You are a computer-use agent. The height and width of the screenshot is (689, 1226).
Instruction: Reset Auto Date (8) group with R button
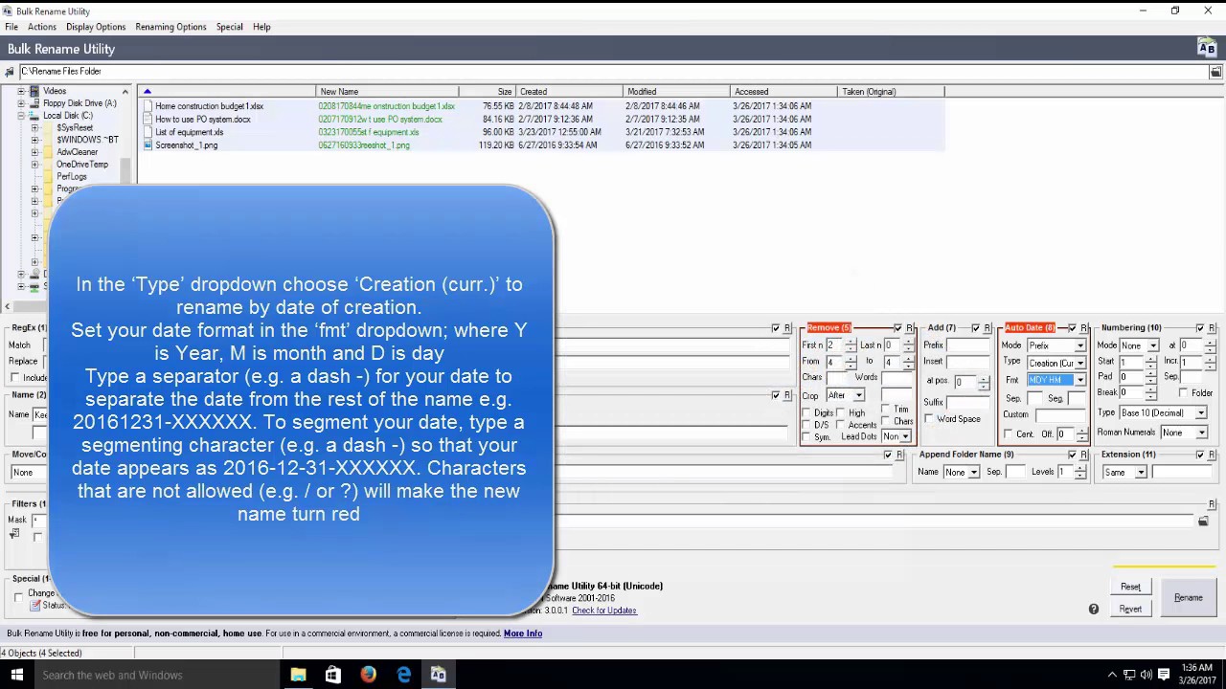[x=1083, y=328]
